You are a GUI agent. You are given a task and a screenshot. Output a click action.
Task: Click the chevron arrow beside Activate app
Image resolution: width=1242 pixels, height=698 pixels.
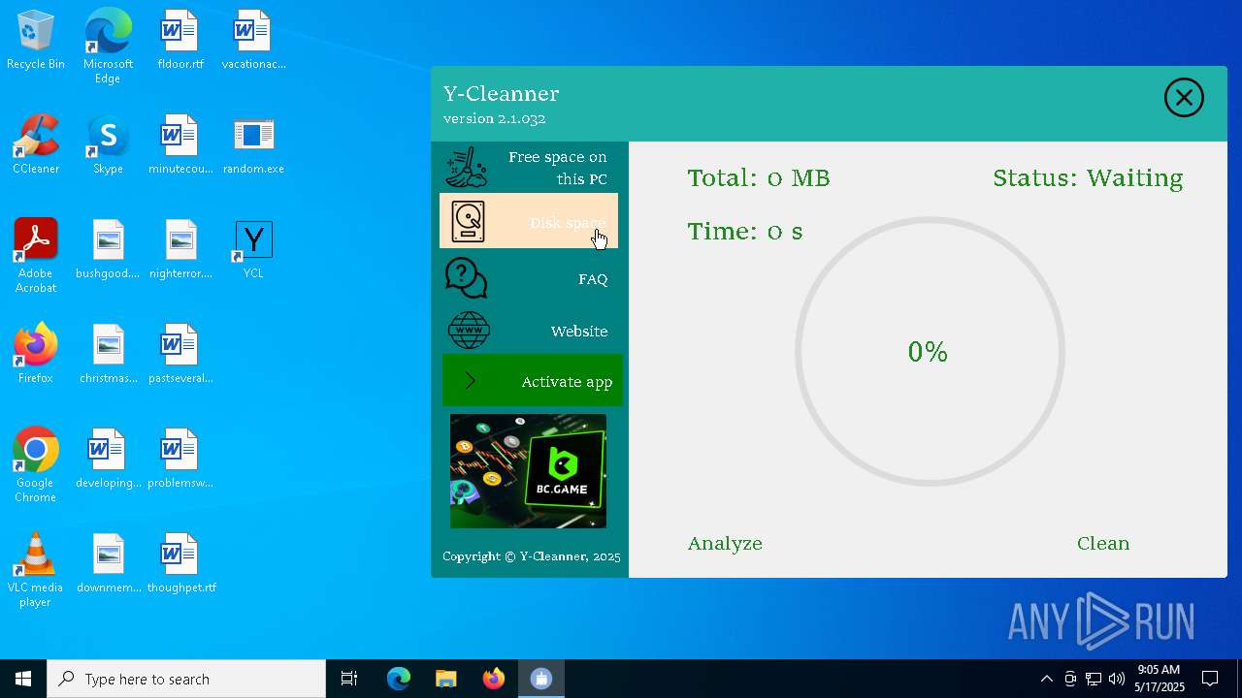pyautogui.click(x=471, y=381)
